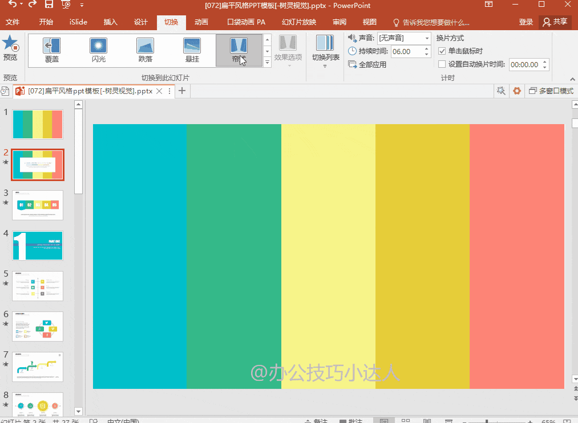Image resolution: width=578 pixels, height=423 pixels.
Task: Open the 设计 (Design) ribbon tab
Action: click(141, 22)
